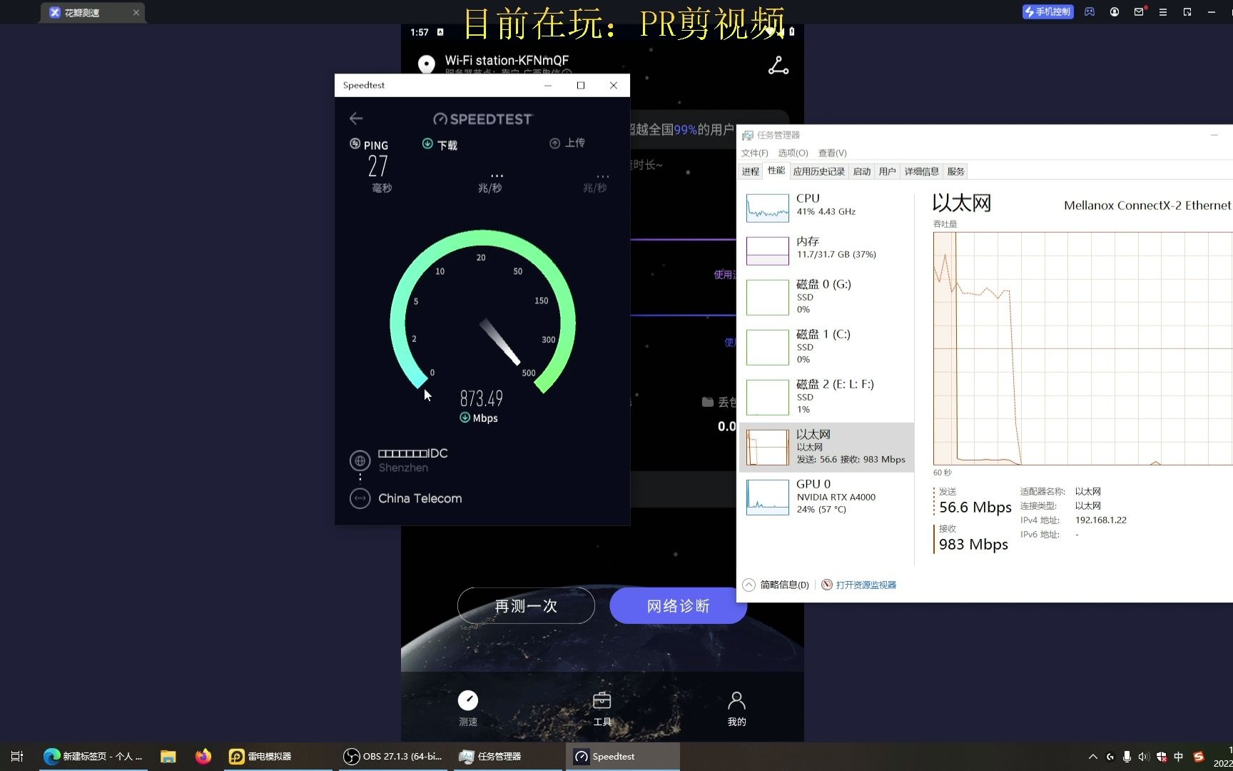Image resolution: width=1233 pixels, height=771 pixels.
Task: Click the 再测一次 retest button
Action: (x=526, y=605)
